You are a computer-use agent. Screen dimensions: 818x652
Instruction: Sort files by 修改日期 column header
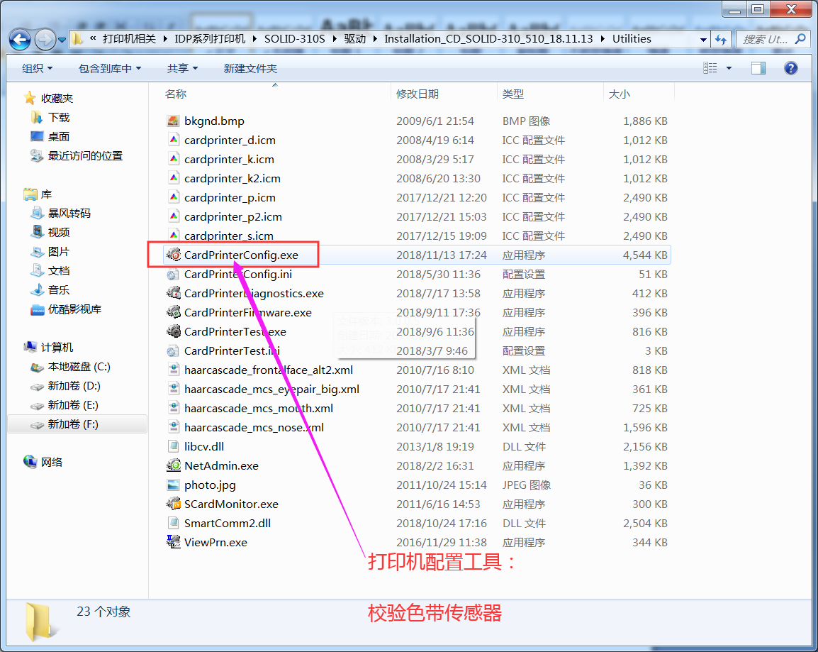click(418, 94)
